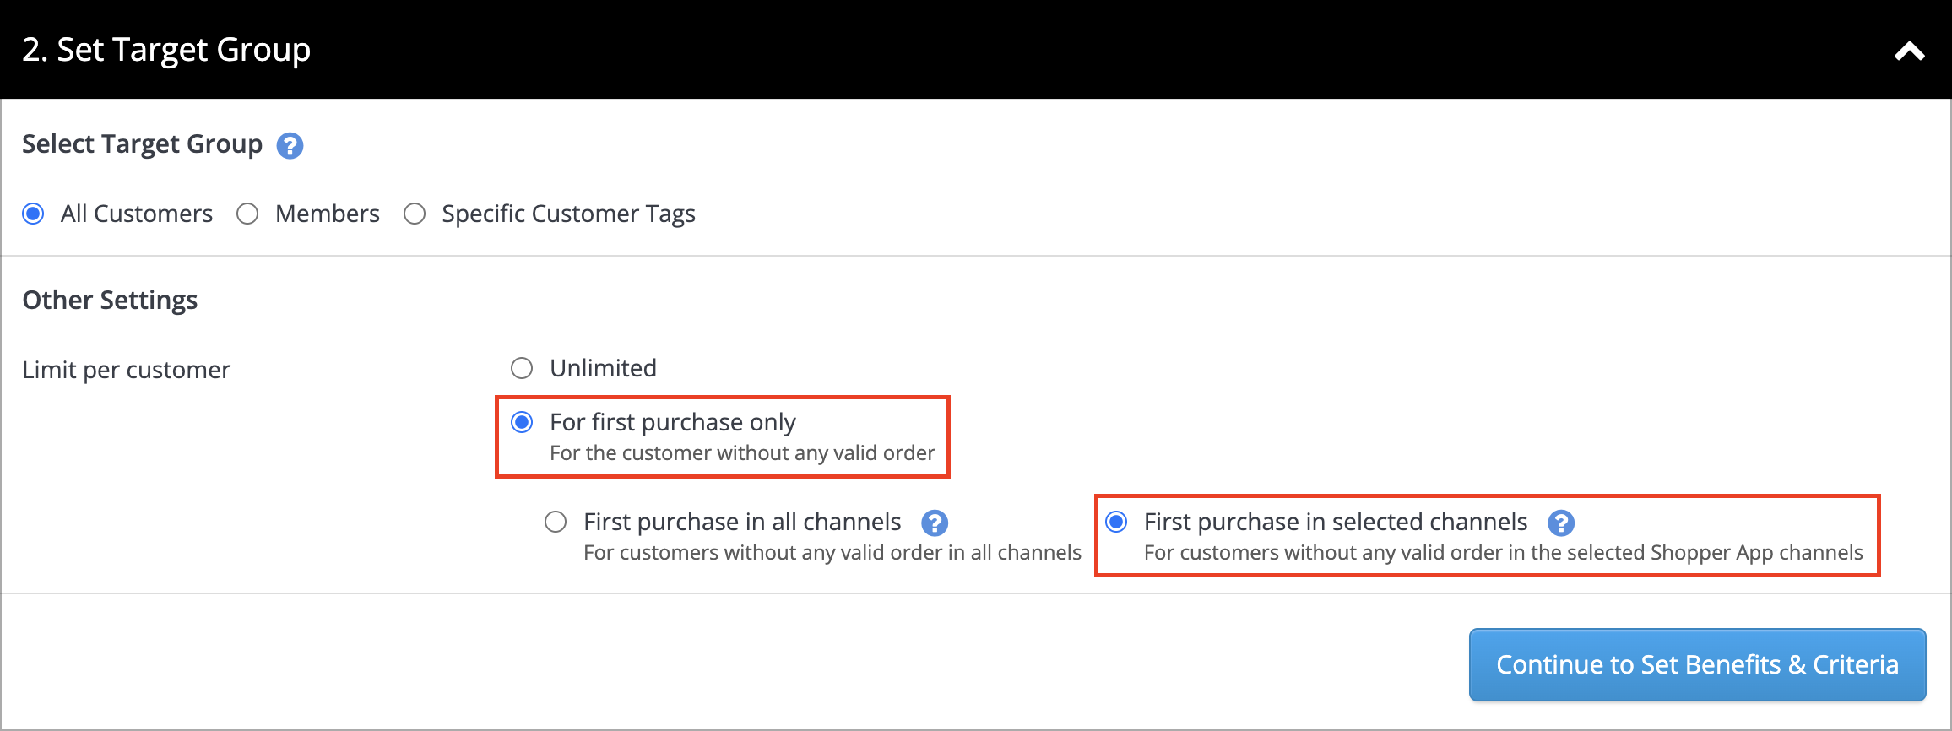1952x731 pixels.
Task: Open help icon for First purchase in all channels
Action: [935, 523]
